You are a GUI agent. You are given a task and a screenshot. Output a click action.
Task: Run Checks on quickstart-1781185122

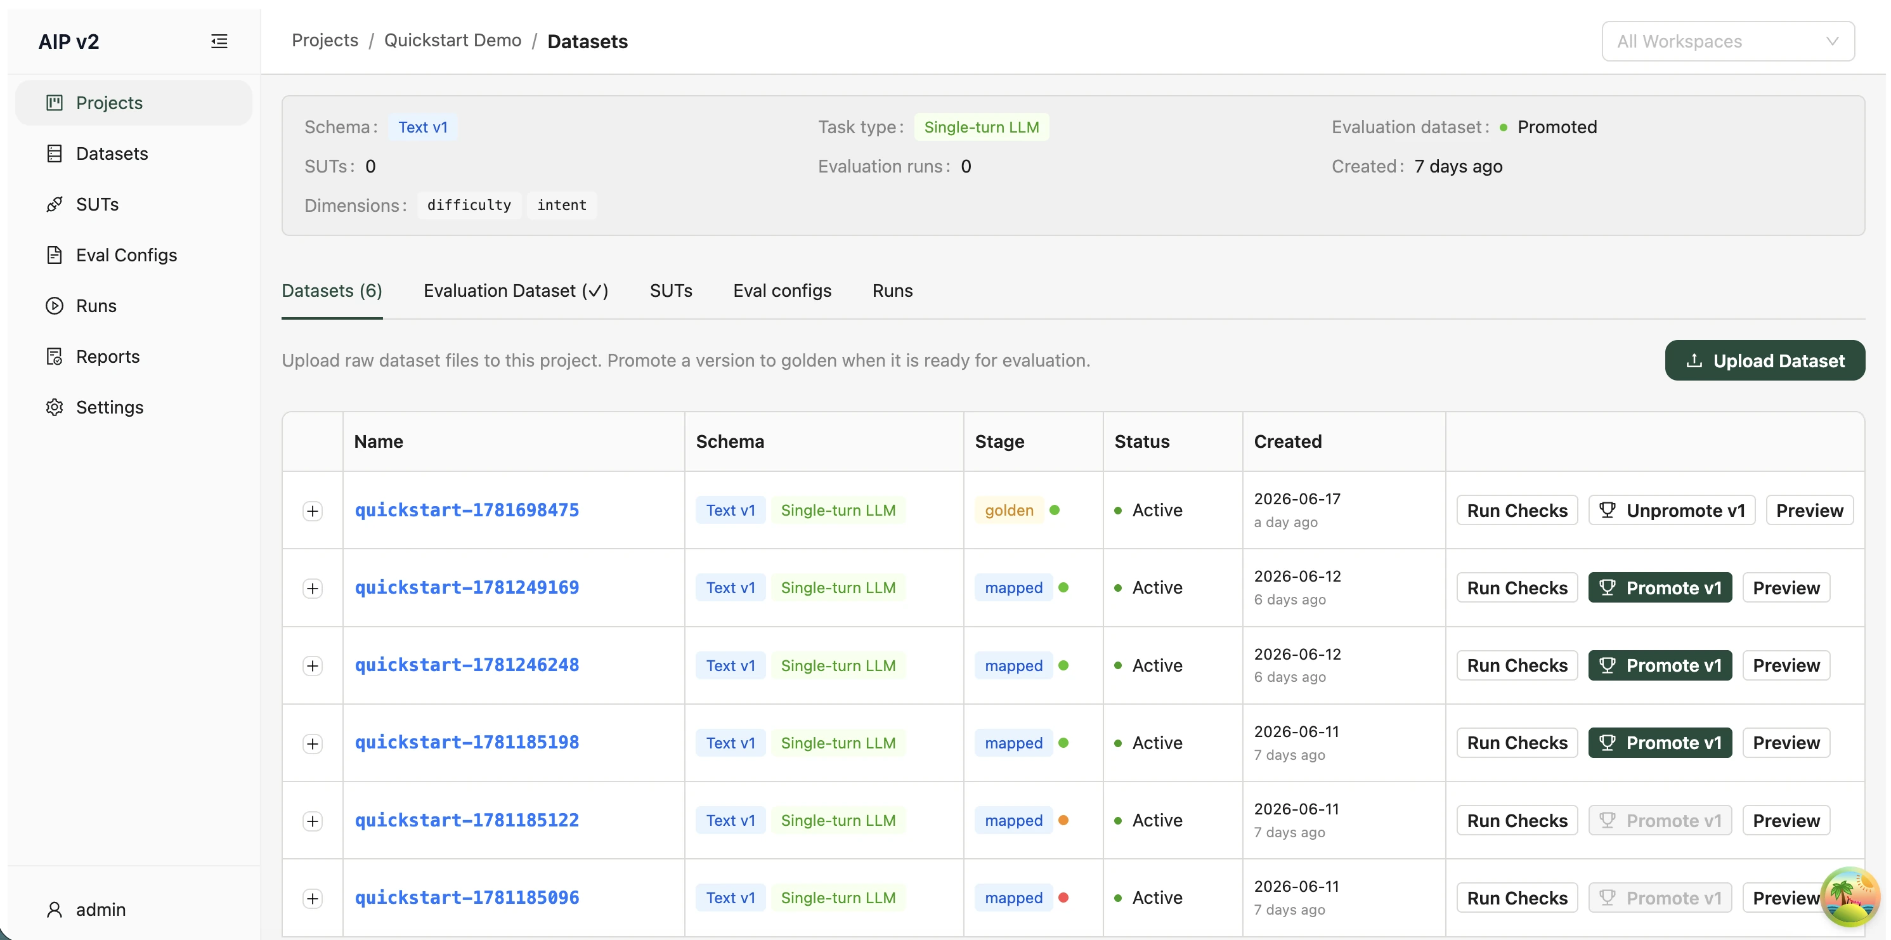coord(1517,820)
